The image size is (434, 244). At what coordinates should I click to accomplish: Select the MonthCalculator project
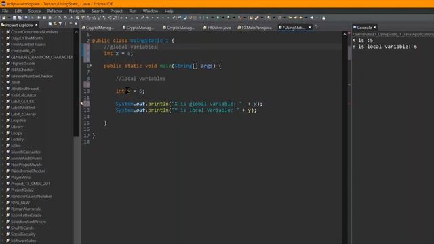coord(26,152)
